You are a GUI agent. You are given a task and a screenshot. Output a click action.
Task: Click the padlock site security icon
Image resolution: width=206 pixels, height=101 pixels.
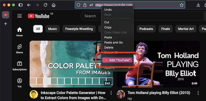[85, 5]
